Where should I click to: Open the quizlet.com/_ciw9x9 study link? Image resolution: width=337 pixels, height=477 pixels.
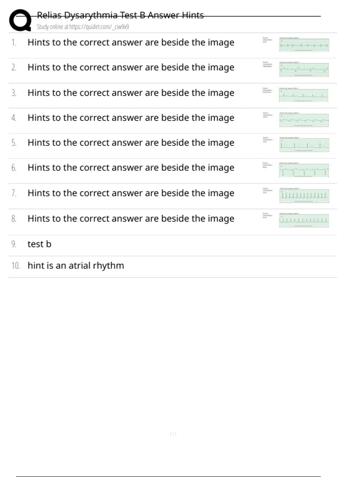tap(83, 27)
